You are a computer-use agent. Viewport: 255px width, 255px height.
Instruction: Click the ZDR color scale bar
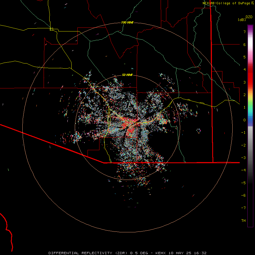point(250,126)
